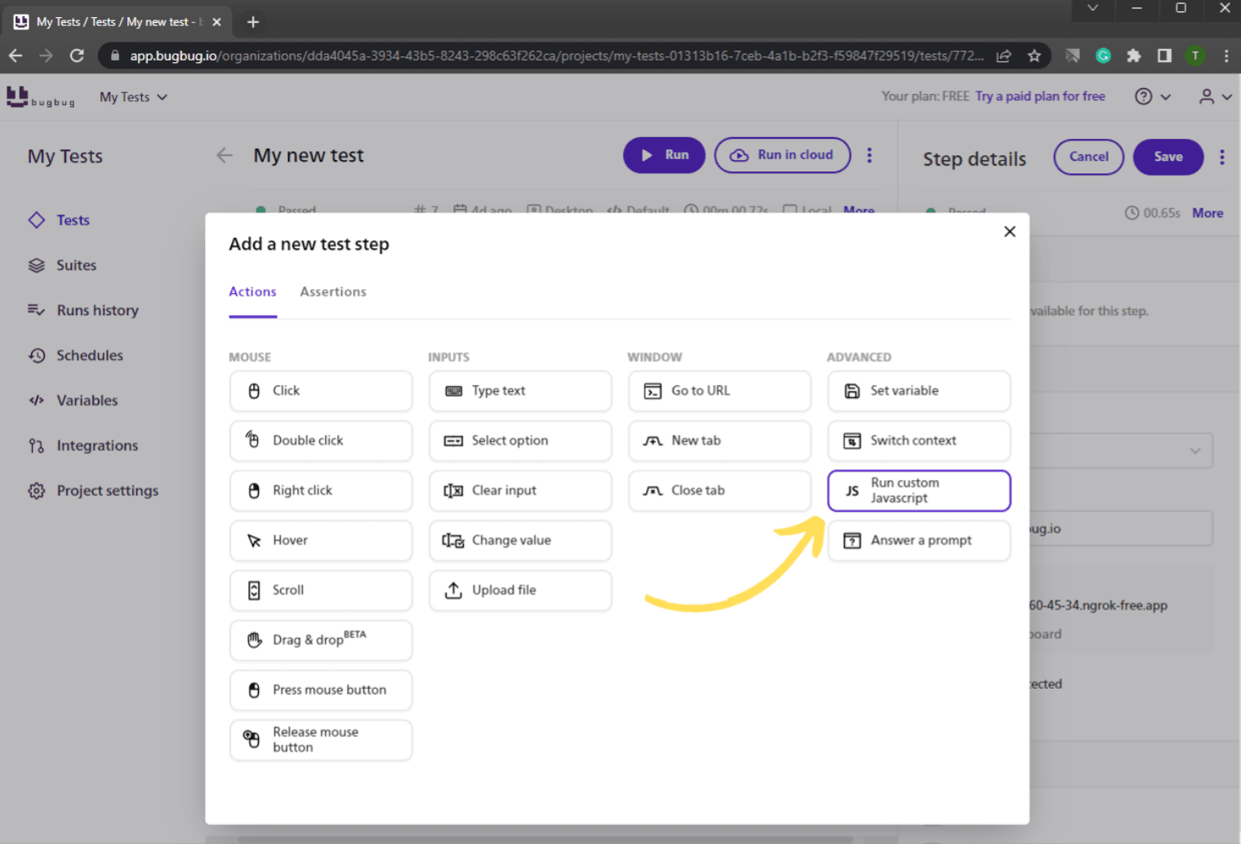
Task: Select the Hover mouse action
Action: [x=321, y=540]
